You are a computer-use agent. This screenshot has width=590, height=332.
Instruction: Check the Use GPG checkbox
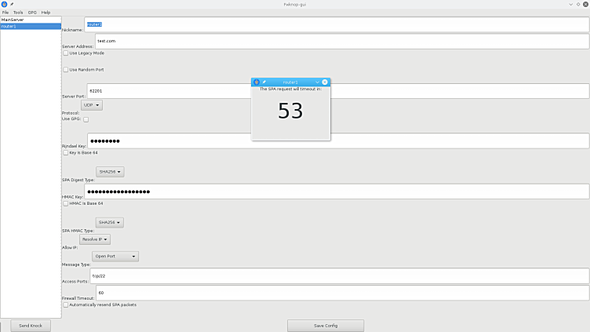[86, 119]
